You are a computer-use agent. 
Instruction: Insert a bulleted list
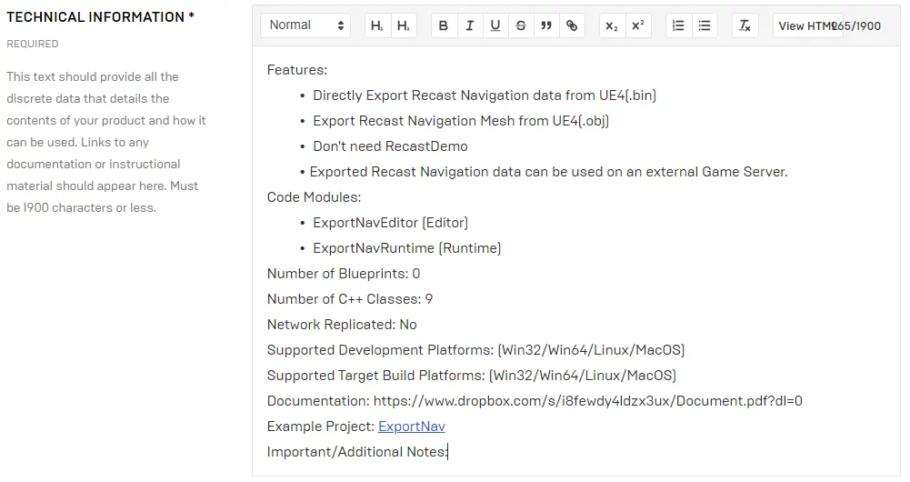[704, 26]
